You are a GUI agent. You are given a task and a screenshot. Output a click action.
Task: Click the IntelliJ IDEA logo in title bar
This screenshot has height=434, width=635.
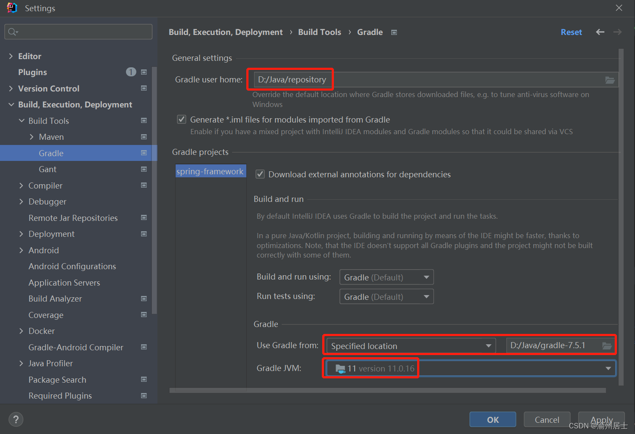tap(12, 8)
